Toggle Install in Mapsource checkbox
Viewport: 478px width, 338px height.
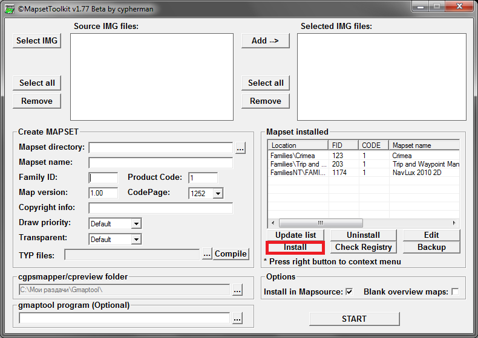tap(349, 292)
